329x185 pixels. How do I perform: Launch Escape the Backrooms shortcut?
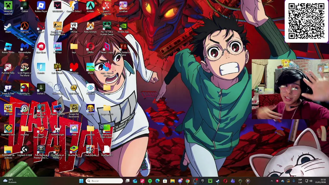[x=74, y=111]
